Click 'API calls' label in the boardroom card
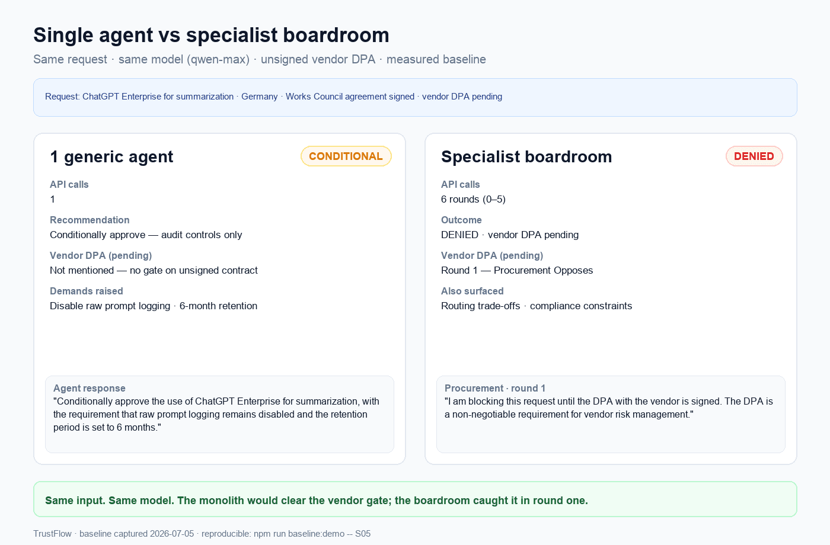Image resolution: width=830 pixels, height=545 pixels. (461, 184)
